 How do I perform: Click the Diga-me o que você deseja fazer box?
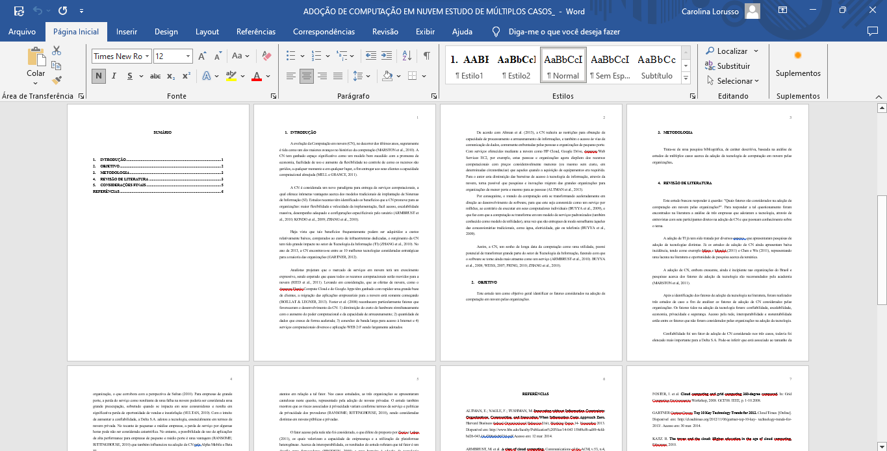pos(564,32)
